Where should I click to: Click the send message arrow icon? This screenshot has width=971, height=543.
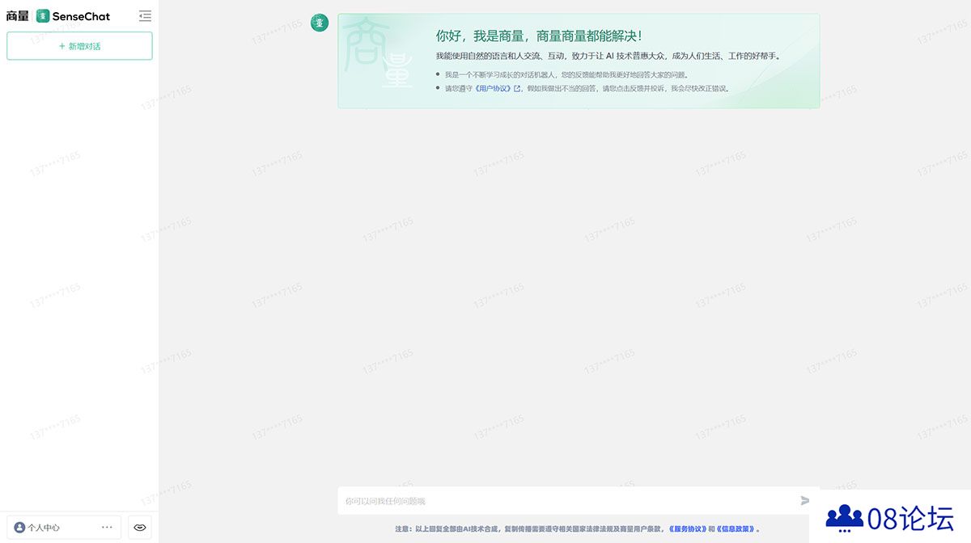pos(805,501)
